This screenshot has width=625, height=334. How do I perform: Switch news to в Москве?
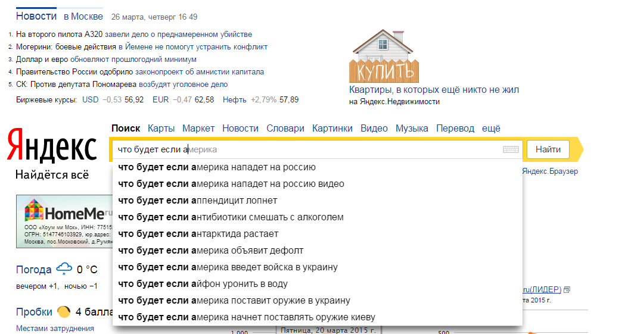[83, 17]
